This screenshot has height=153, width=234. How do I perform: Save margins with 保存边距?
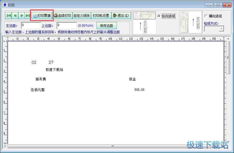click(107, 26)
